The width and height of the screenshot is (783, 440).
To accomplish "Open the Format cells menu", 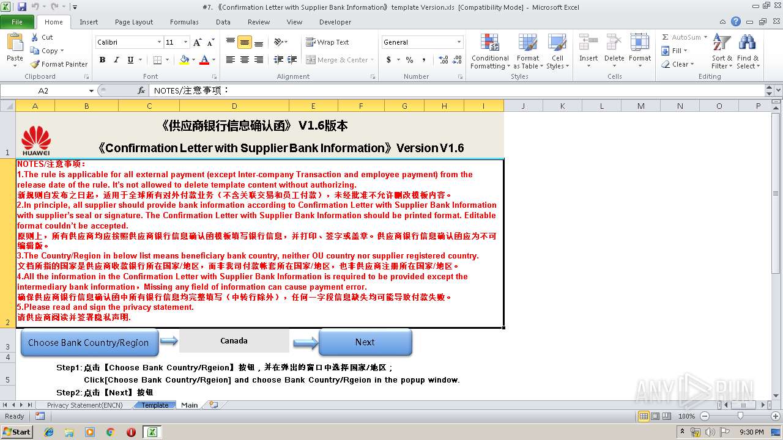I will (x=640, y=52).
